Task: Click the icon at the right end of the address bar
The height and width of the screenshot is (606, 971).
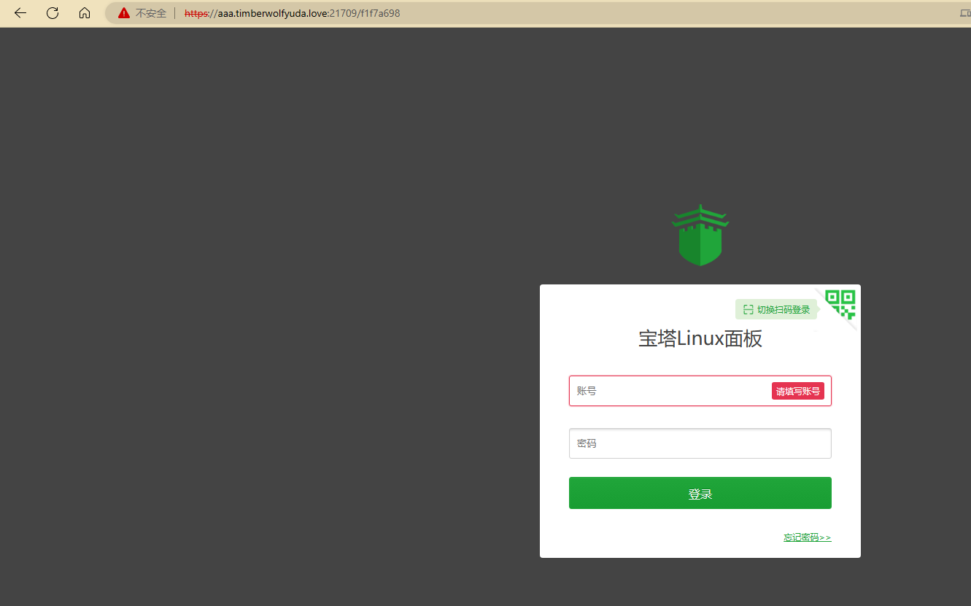Action: point(965,13)
